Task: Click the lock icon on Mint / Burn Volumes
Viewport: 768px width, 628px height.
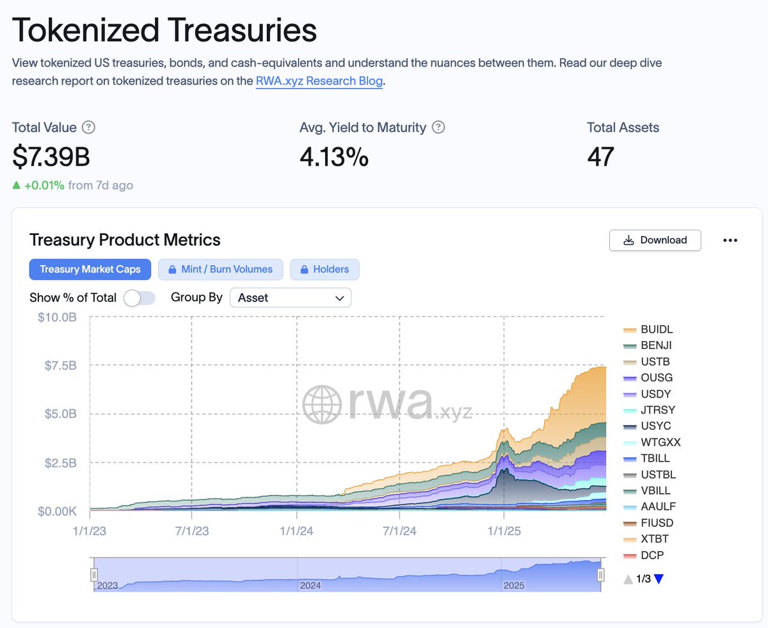Action: click(172, 270)
